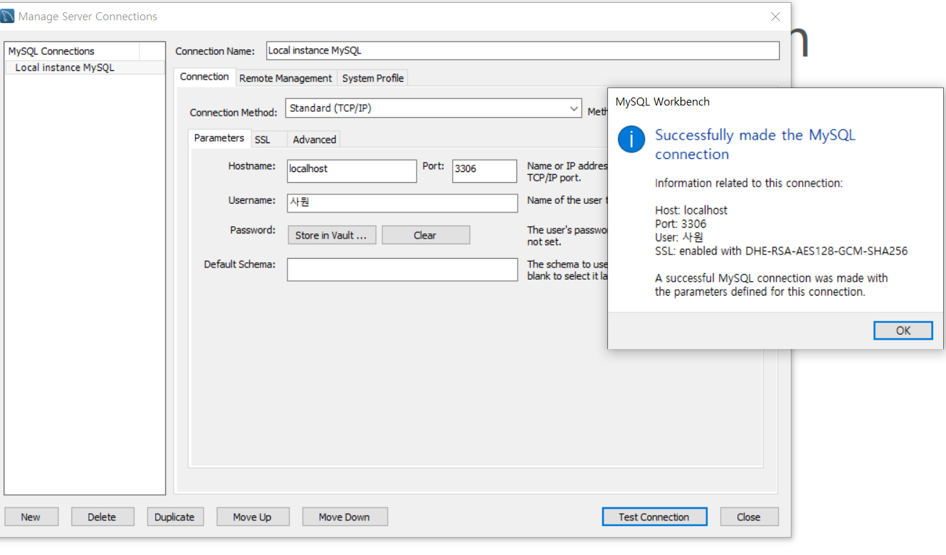
Task: Click the 'A successful MySQL connection was made' message
Action: 771,285
